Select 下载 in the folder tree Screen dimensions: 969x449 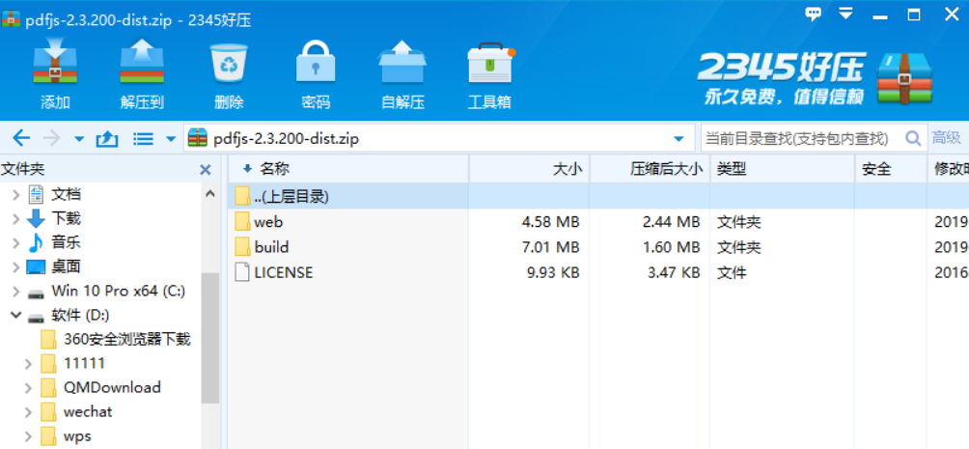click(x=67, y=218)
